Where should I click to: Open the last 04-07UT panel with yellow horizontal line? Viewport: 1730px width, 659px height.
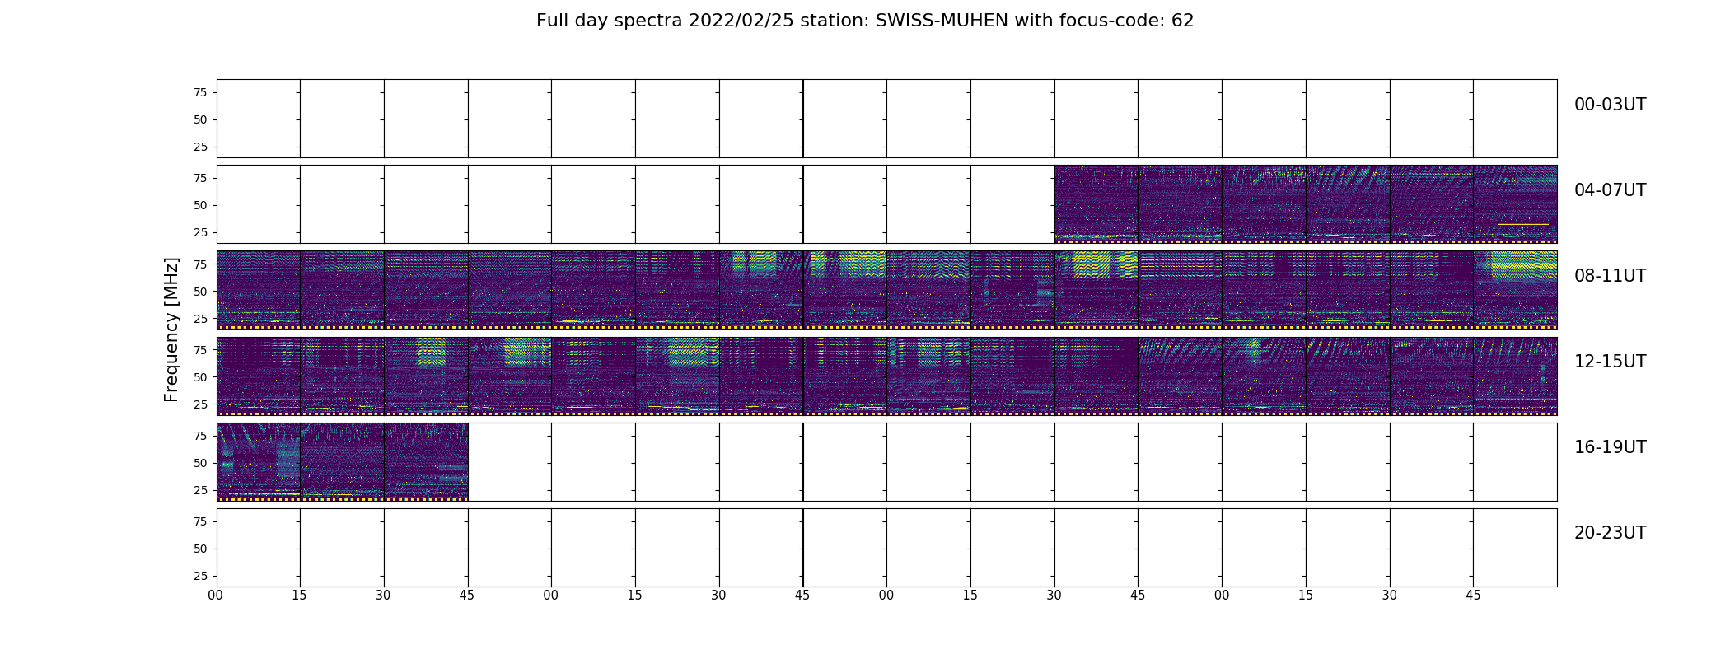click(1515, 204)
